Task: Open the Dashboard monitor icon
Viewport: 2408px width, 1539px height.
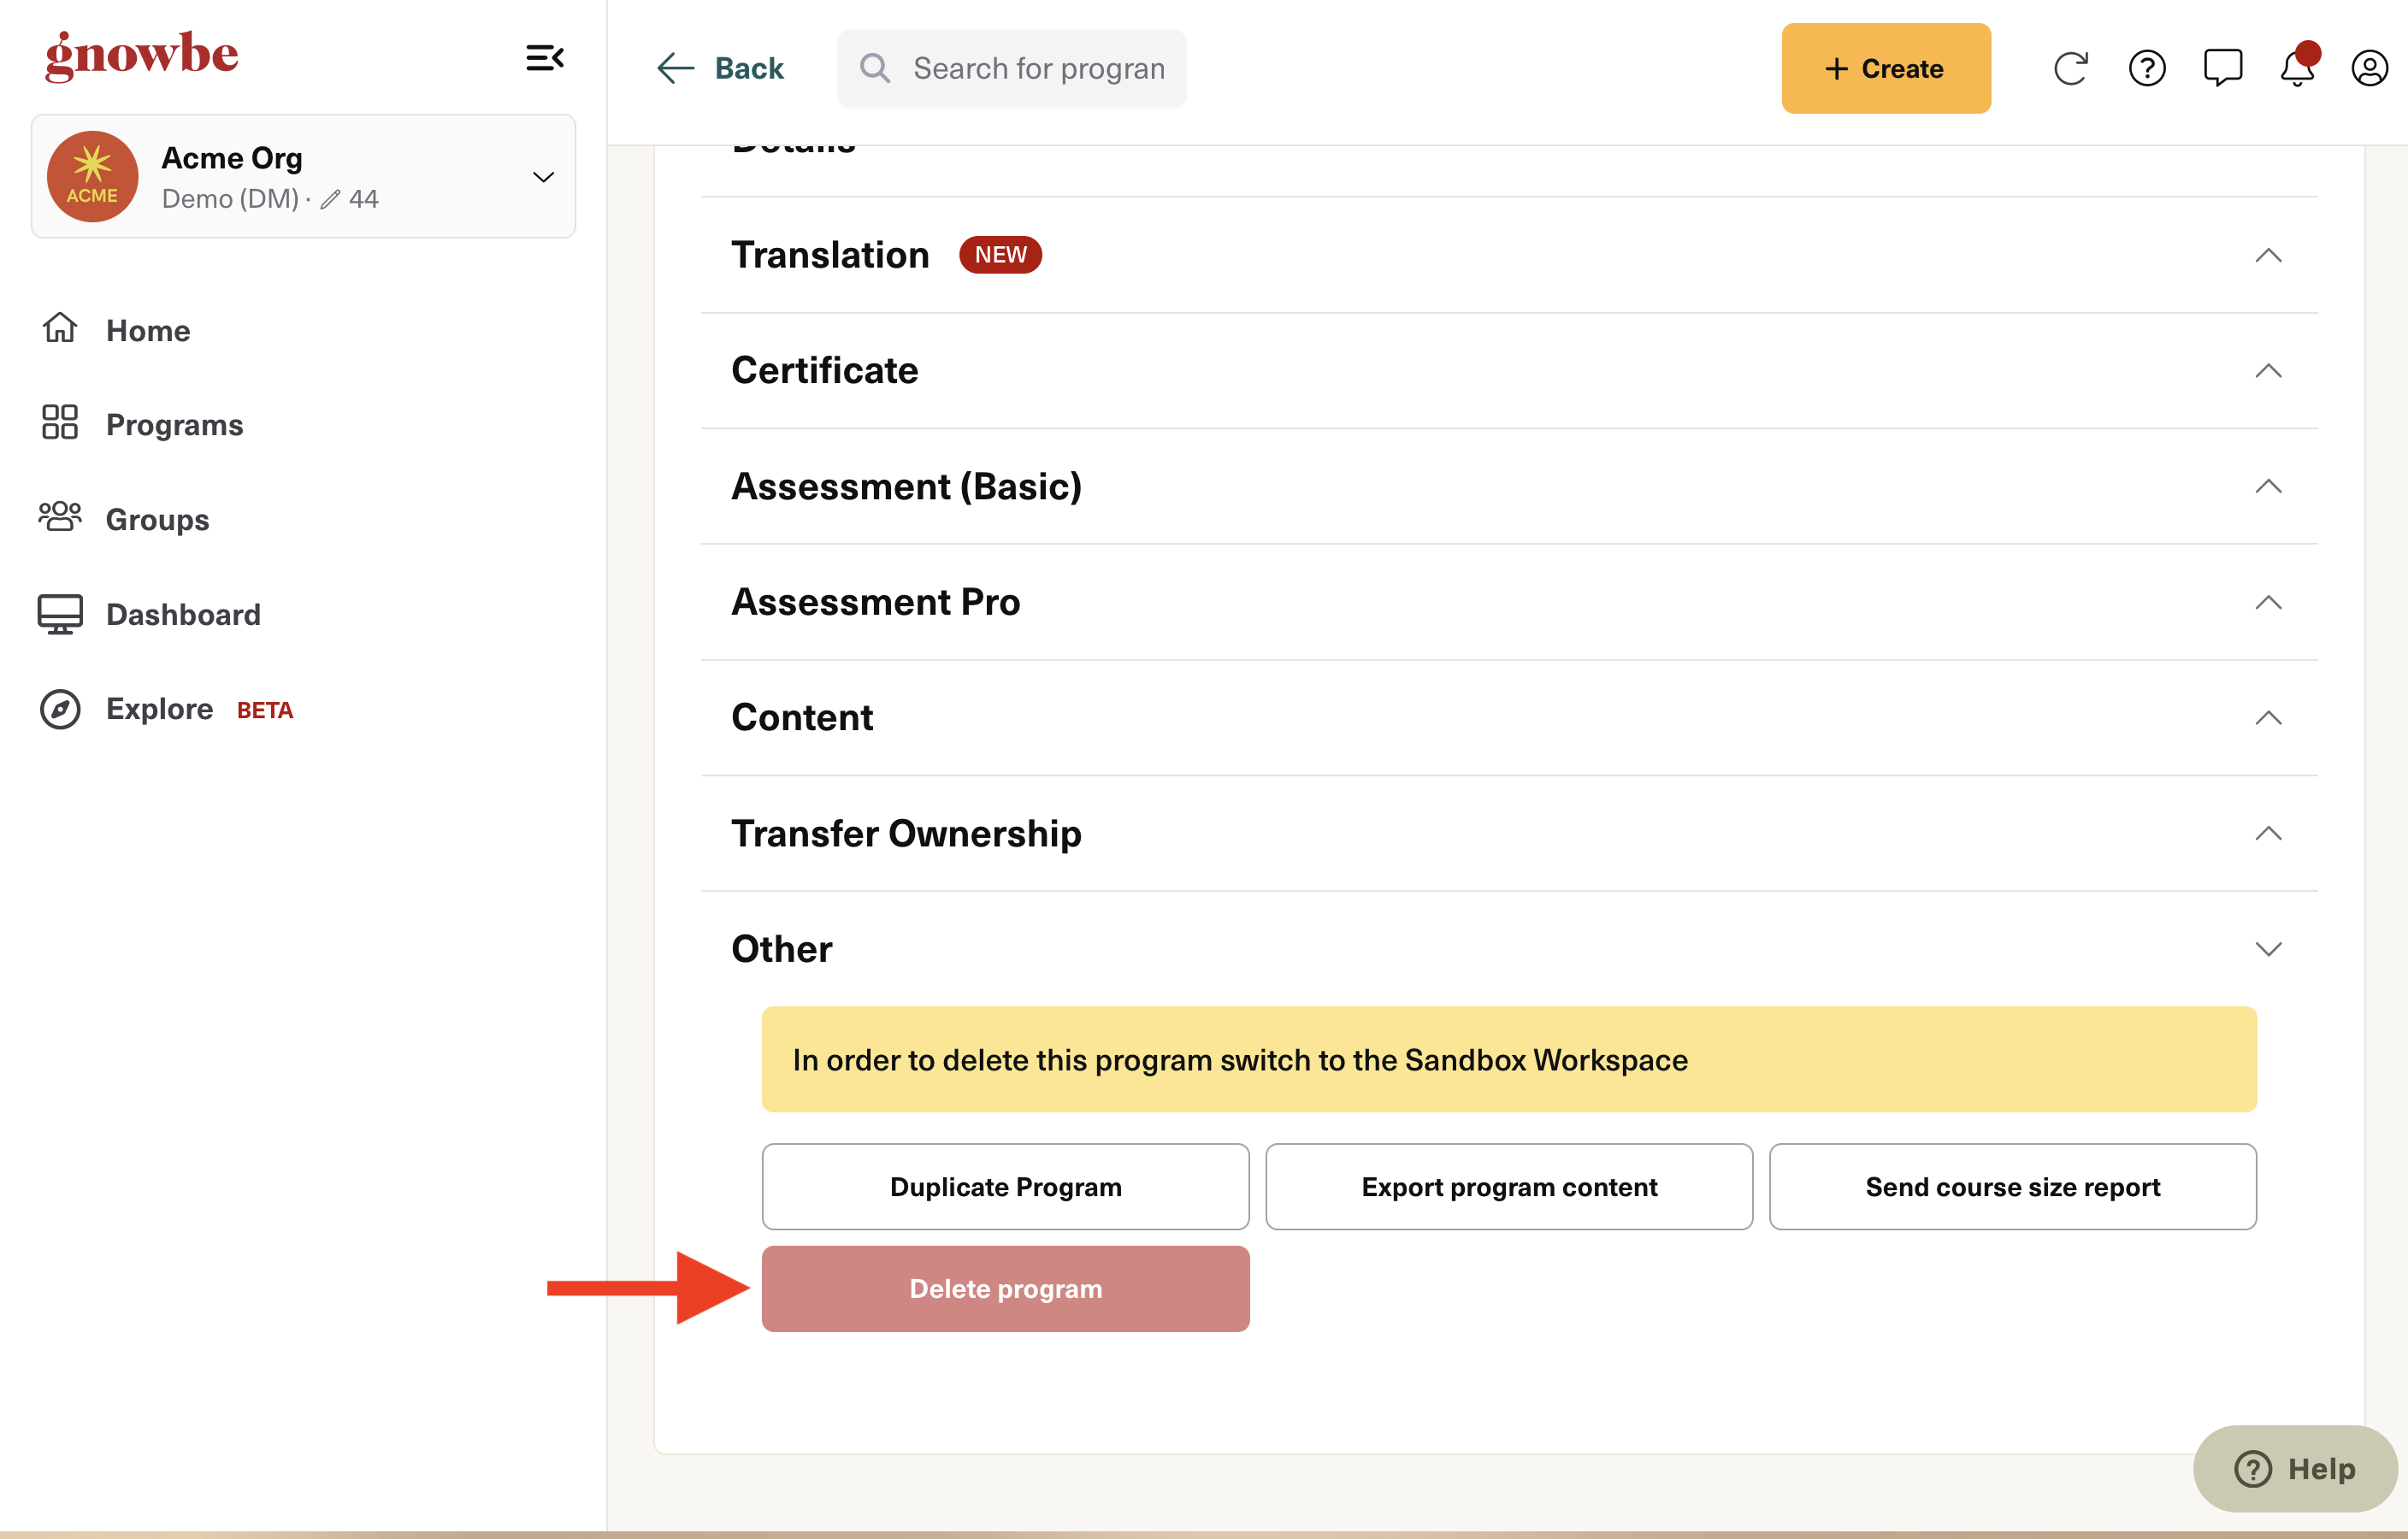Action: point(60,613)
